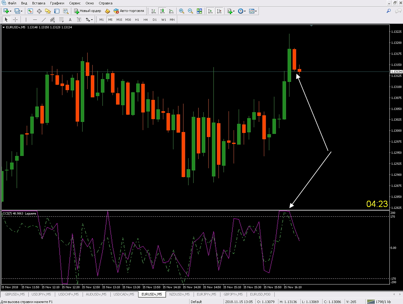Screen dimensions: 403x304
Task: Select the vertical line drawing tool
Action: point(26,20)
